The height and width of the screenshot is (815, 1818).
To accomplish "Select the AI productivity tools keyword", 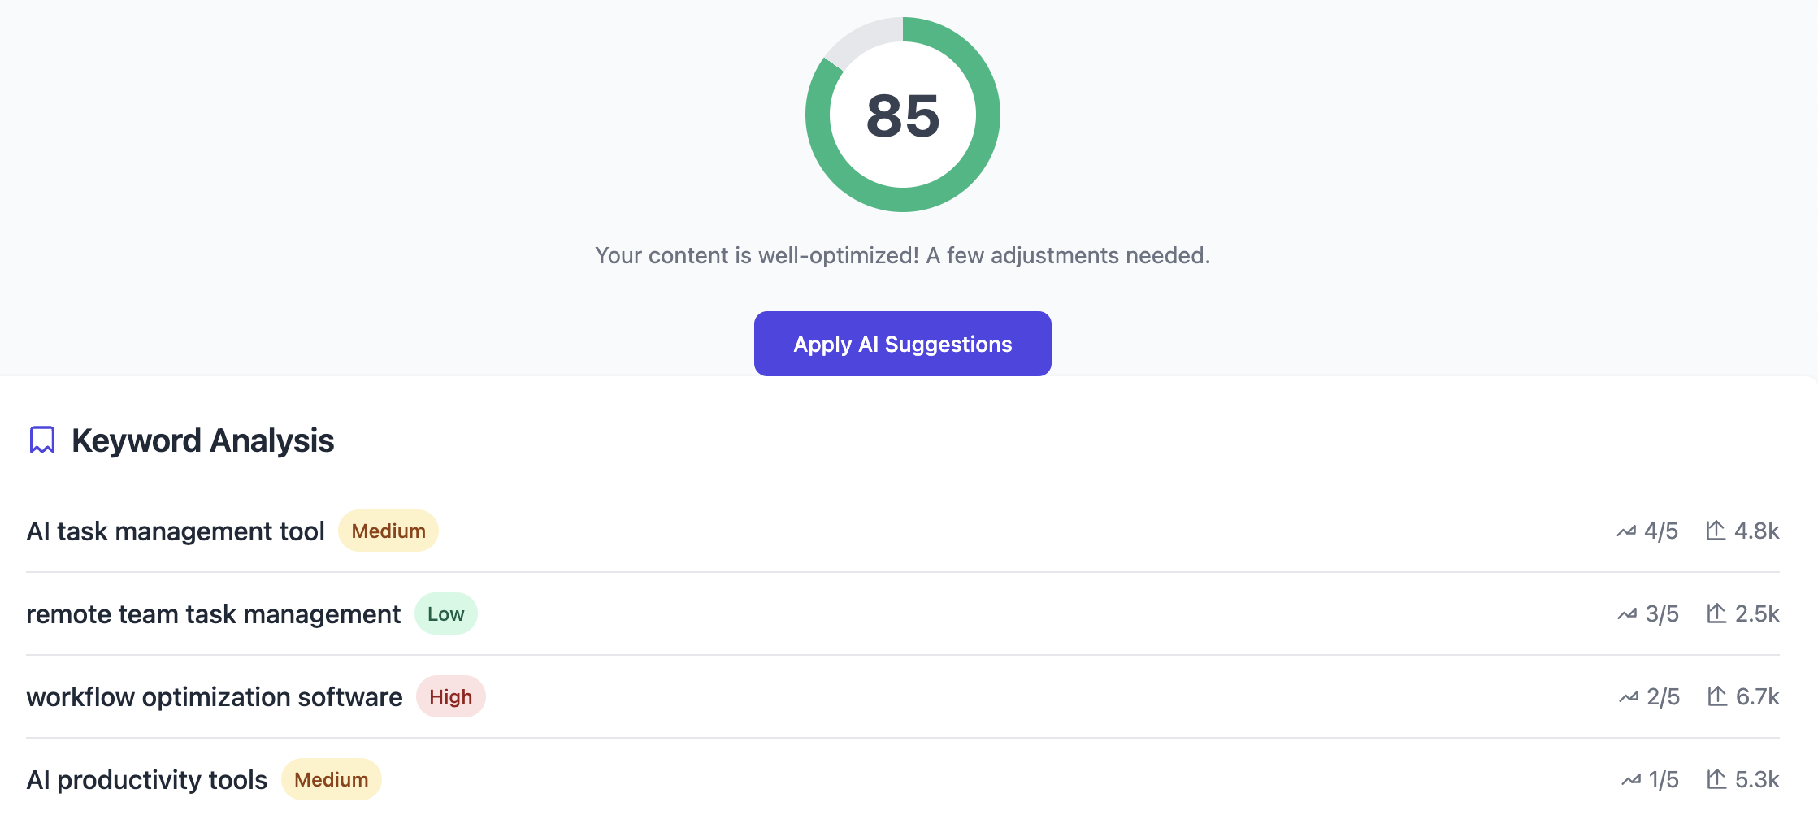I will [147, 780].
